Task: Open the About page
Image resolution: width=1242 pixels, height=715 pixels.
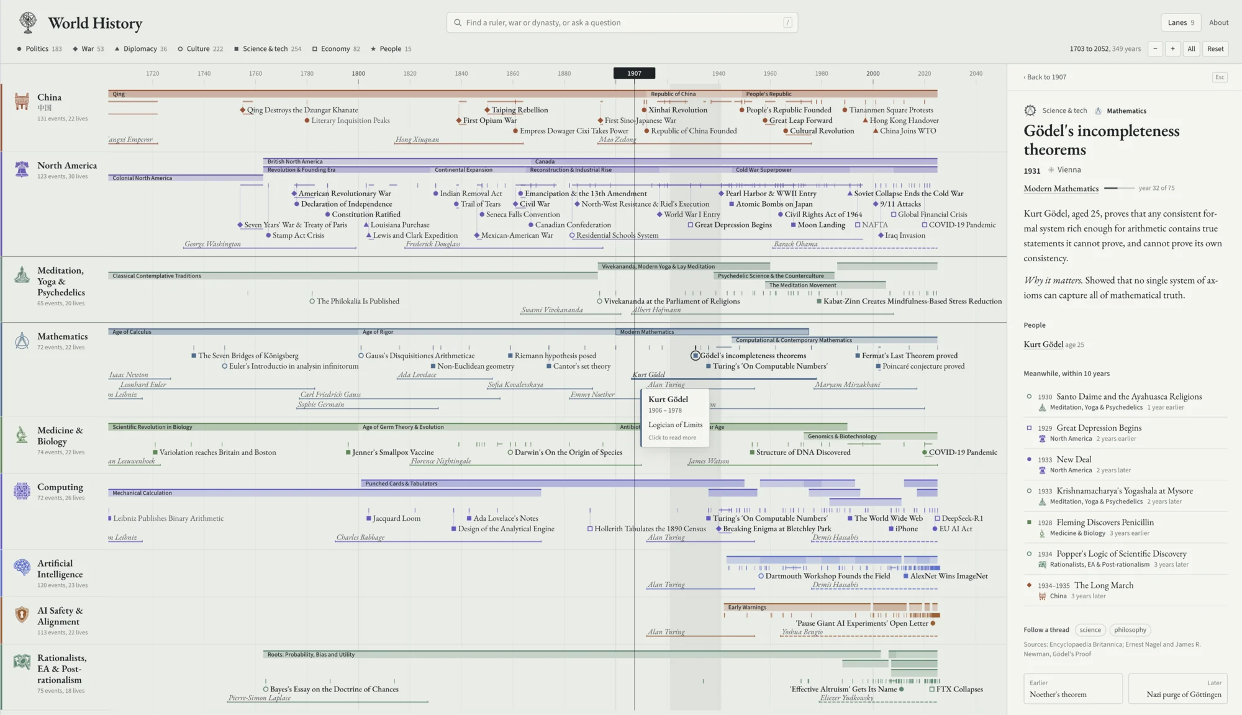Action: (1218, 22)
